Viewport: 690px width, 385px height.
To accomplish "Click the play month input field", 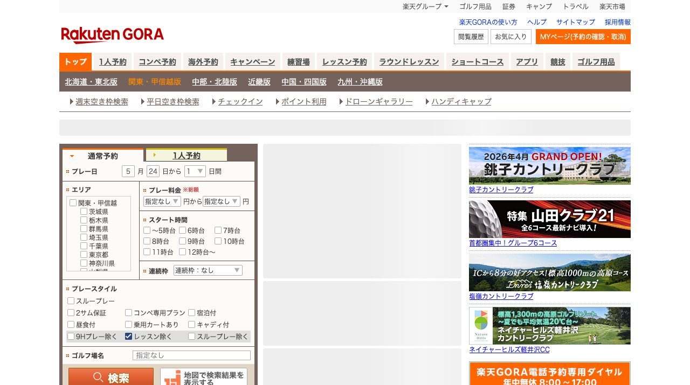I will (128, 171).
